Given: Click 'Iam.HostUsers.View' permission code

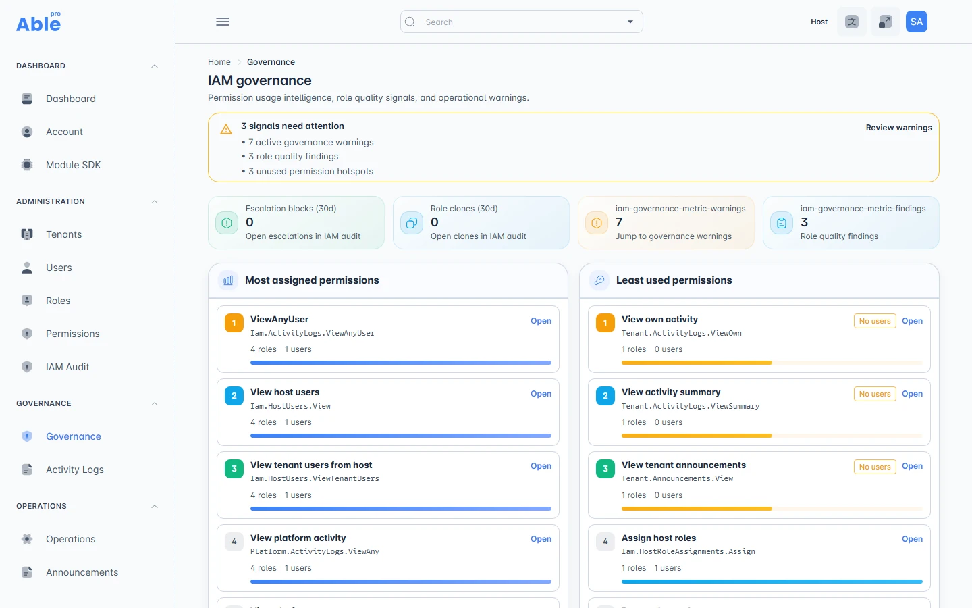Looking at the screenshot, I should click(290, 406).
